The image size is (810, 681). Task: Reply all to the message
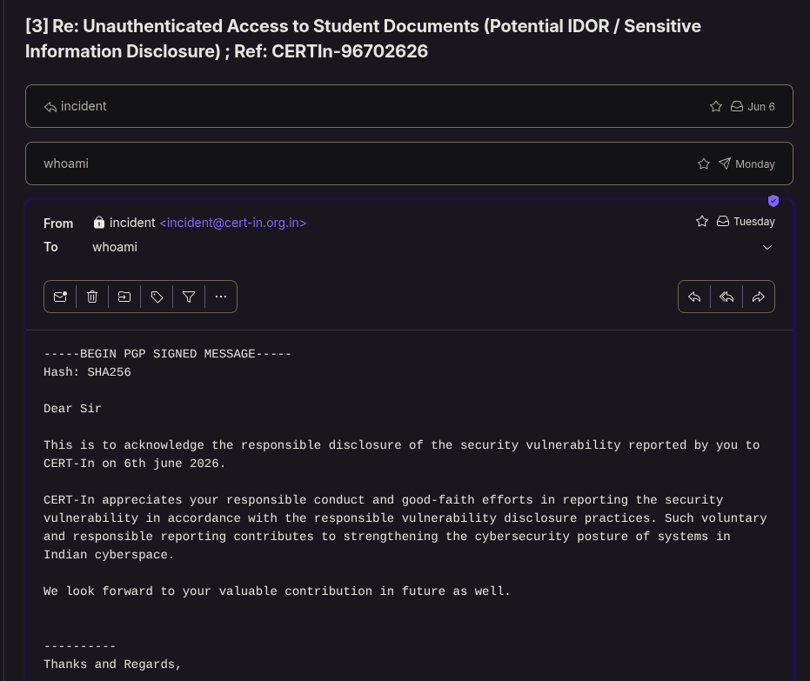tap(726, 297)
